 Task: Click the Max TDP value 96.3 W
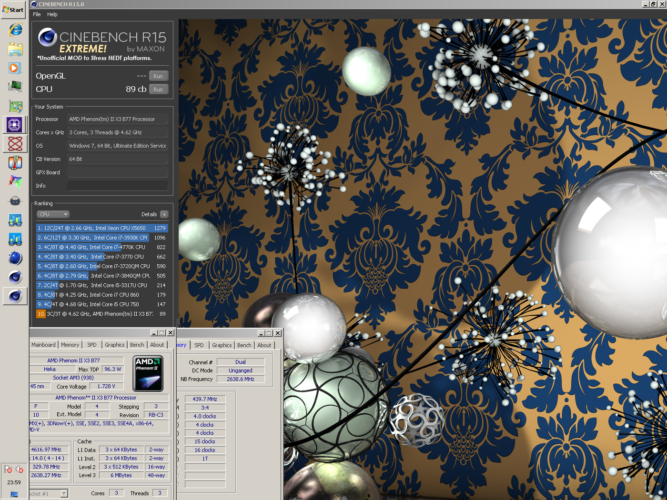point(113,369)
